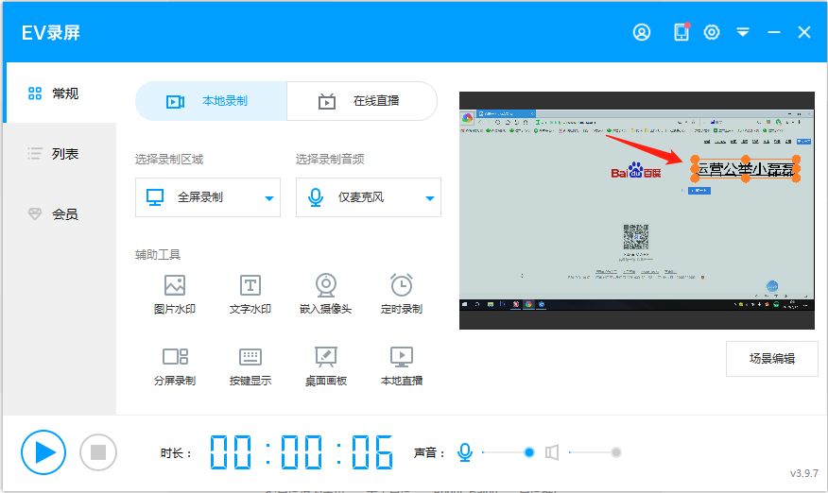This screenshot has width=828, height=493.
Task: Close the EV录屏 window
Action: click(x=804, y=32)
